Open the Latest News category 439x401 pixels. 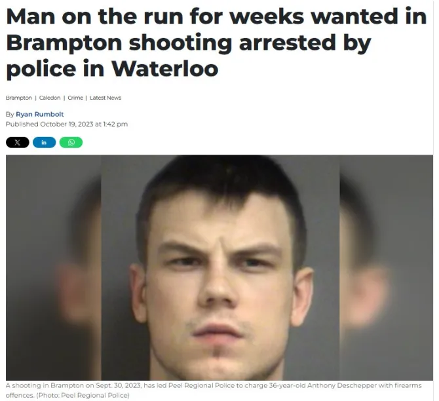[x=105, y=98]
